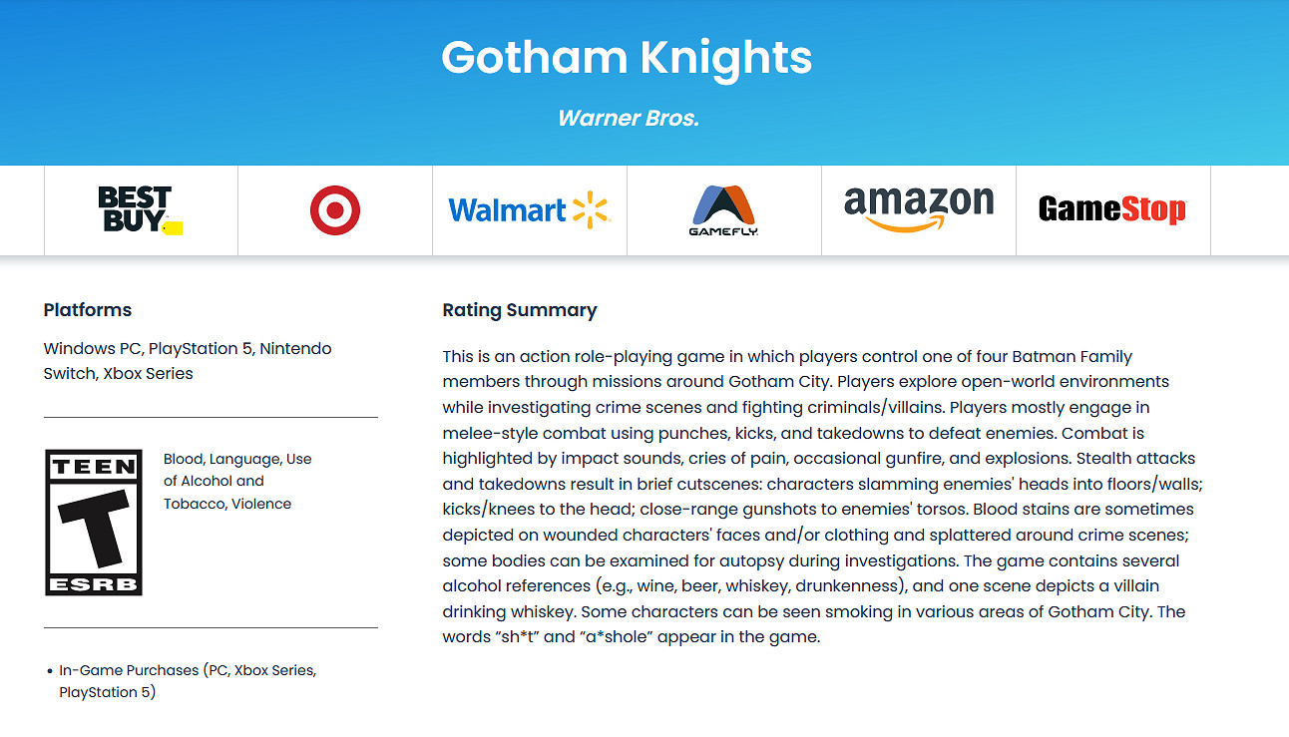Open the GameStop logo link
The width and height of the screenshot is (1289, 737).
pyautogui.click(x=1112, y=210)
